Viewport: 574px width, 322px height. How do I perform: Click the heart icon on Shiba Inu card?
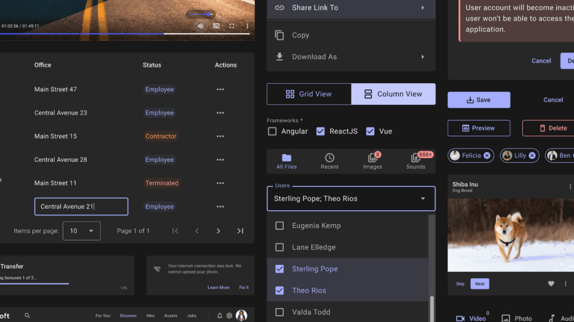click(551, 284)
